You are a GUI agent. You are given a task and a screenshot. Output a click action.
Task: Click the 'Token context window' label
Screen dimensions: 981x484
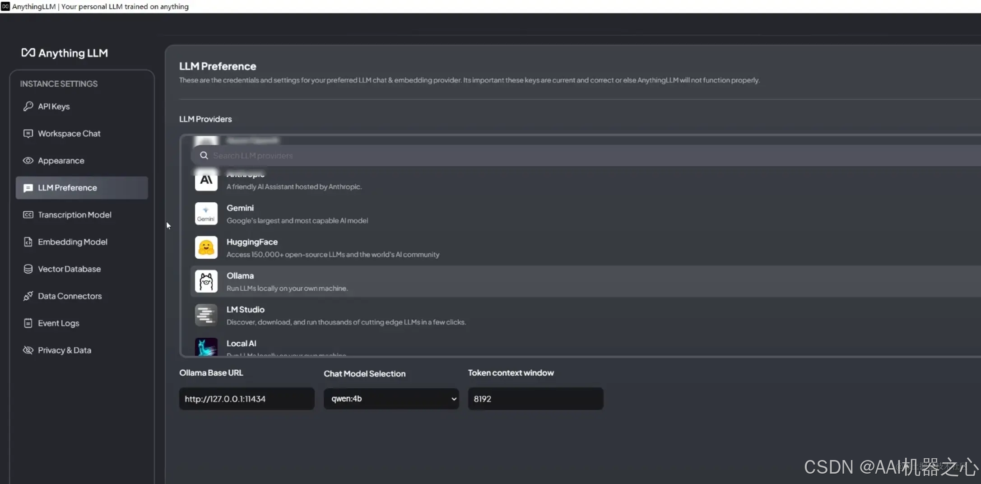click(511, 373)
